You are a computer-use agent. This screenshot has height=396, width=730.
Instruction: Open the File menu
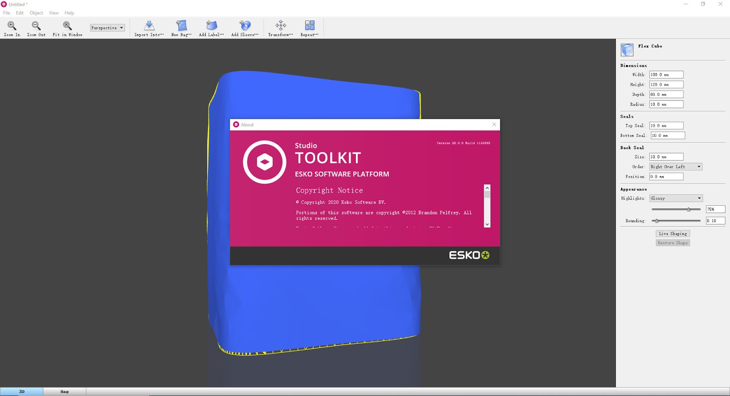tap(6, 13)
